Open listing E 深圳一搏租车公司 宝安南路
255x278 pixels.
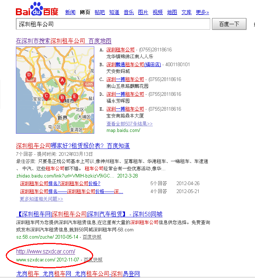[125, 109]
